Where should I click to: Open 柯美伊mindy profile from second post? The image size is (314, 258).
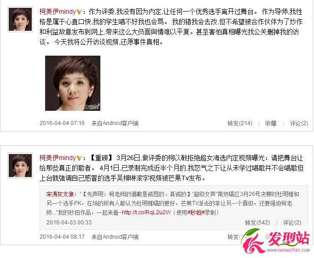[58, 158]
